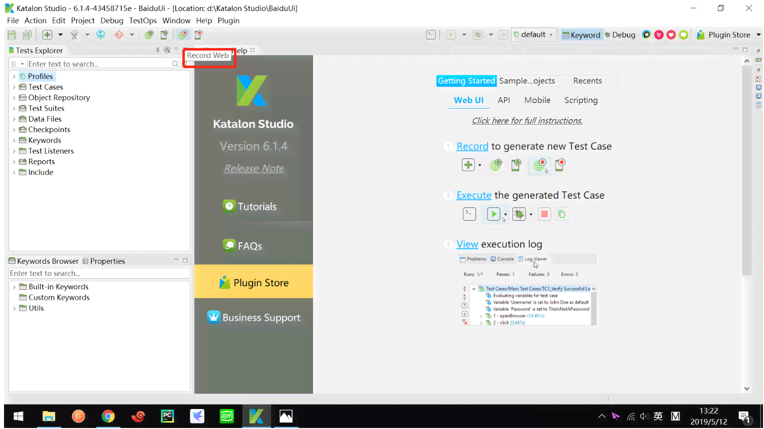Expand the Built-in Keywords node
This screenshot has height=429, width=764.
tap(14, 287)
